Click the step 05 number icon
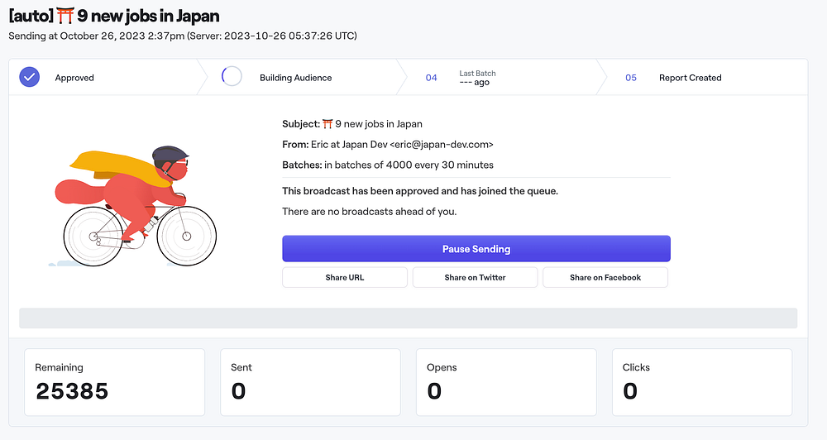 (x=631, y=78)
